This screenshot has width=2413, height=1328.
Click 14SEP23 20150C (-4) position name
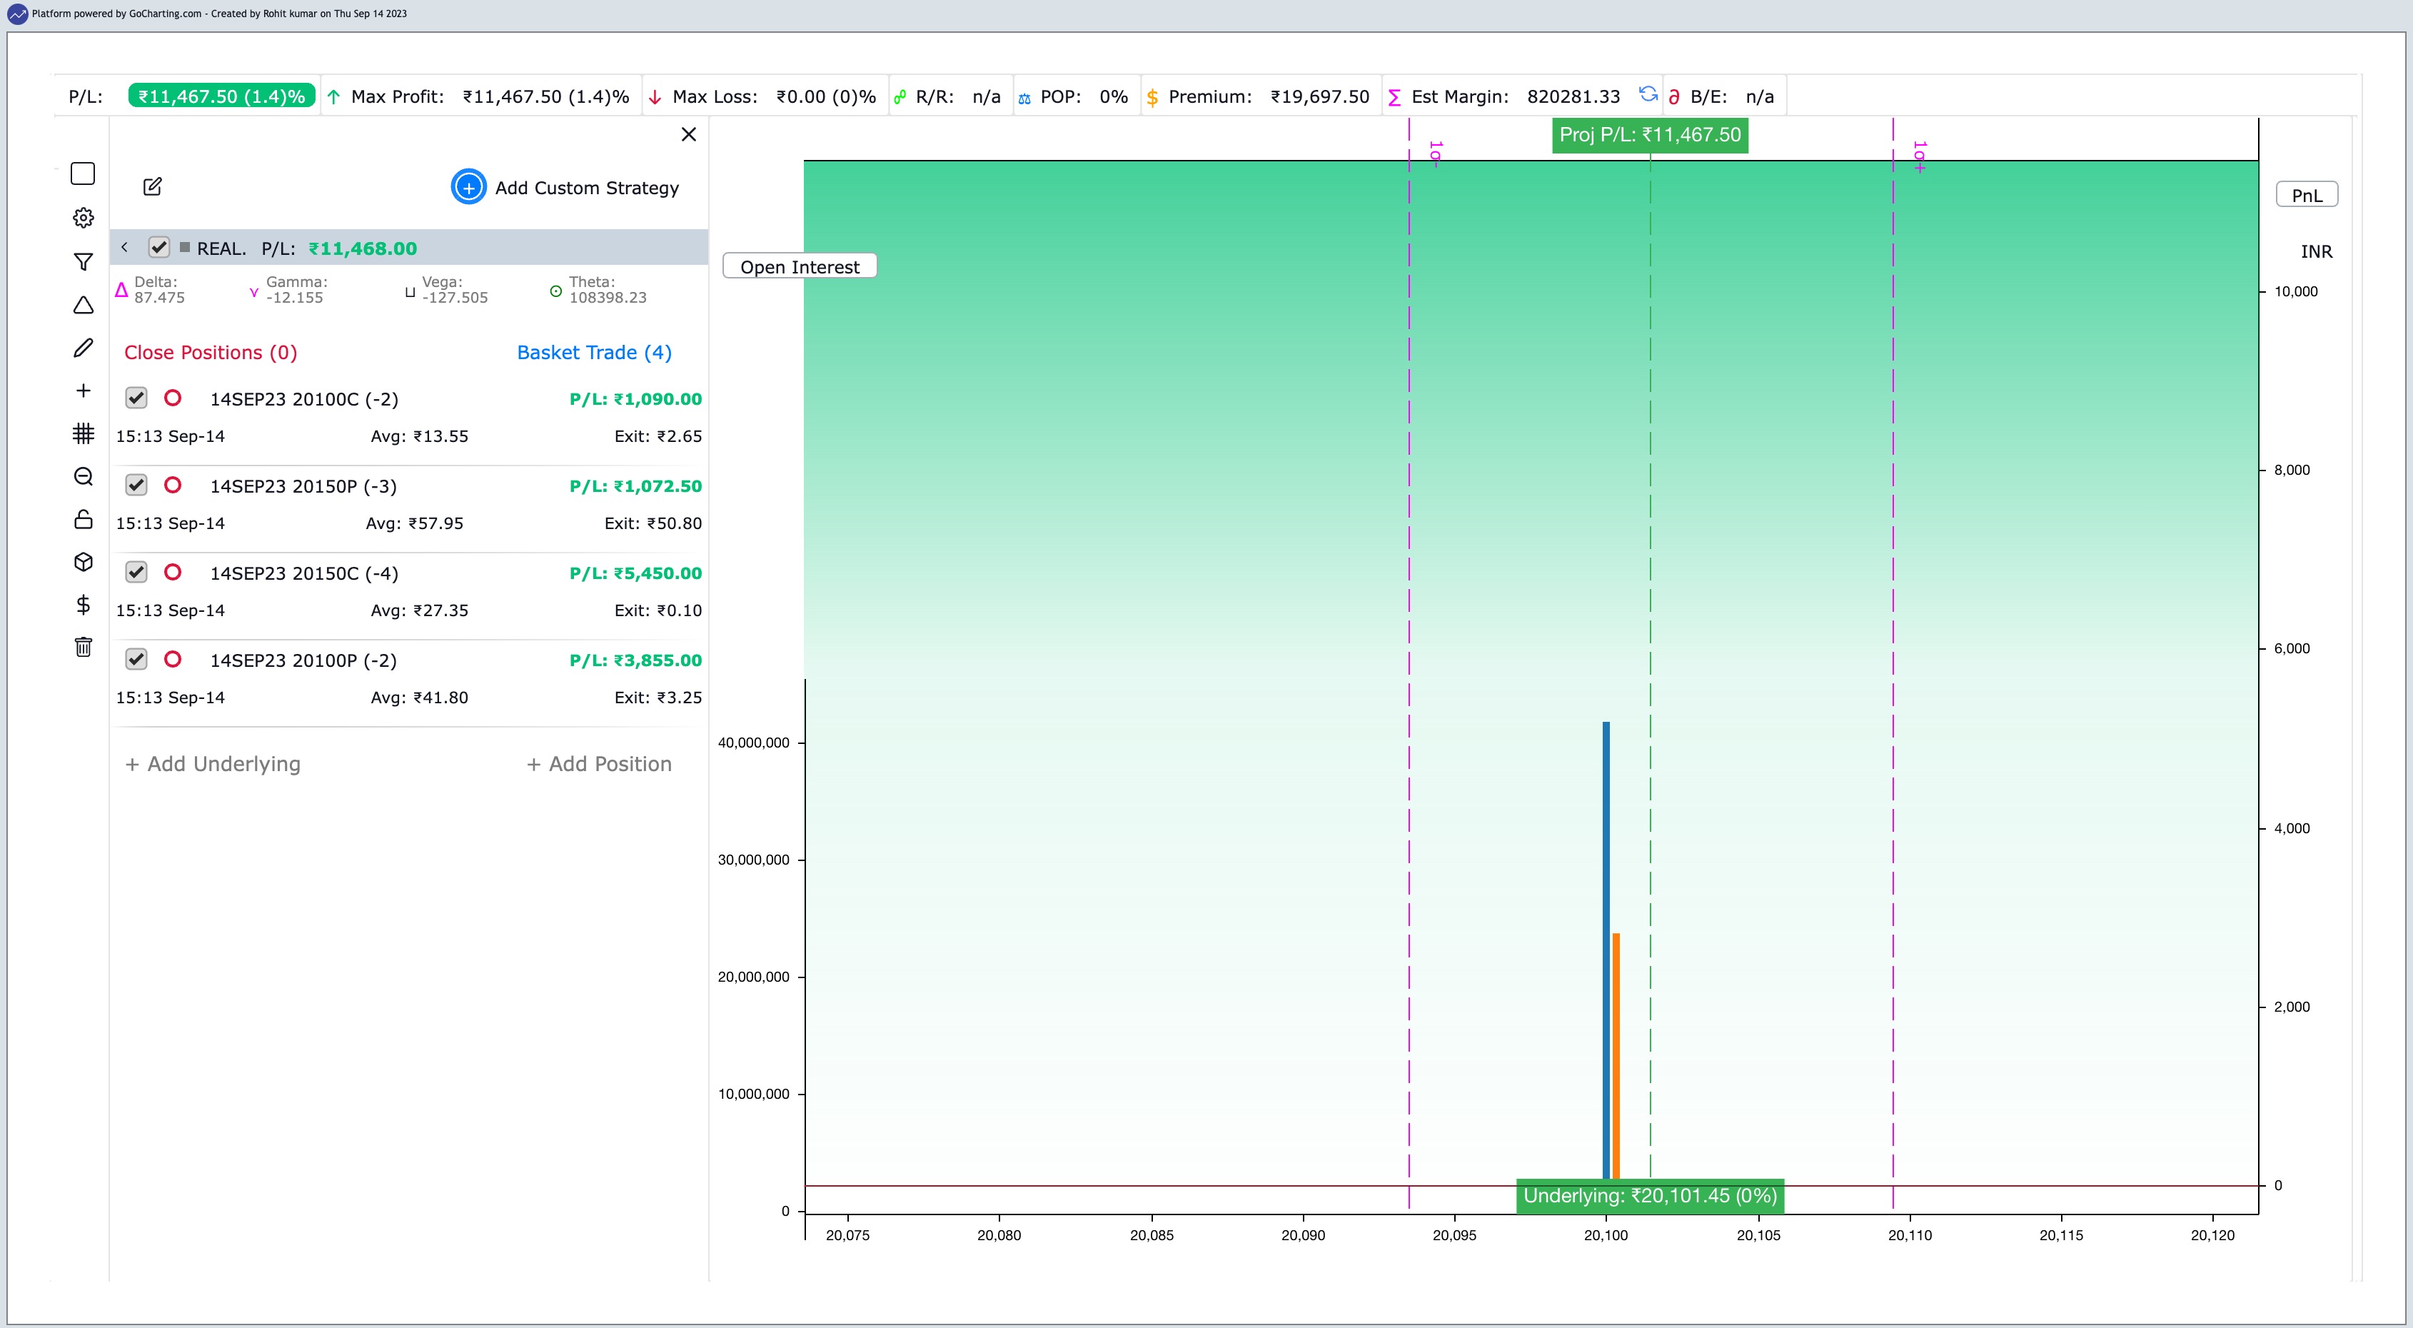click(x=304, y=573)
